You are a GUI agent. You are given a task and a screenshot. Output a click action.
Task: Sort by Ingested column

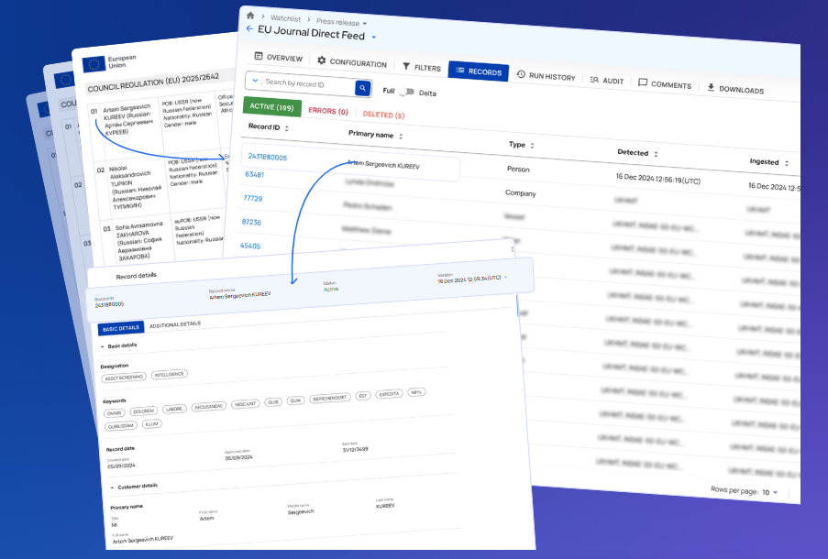point(787,163)
